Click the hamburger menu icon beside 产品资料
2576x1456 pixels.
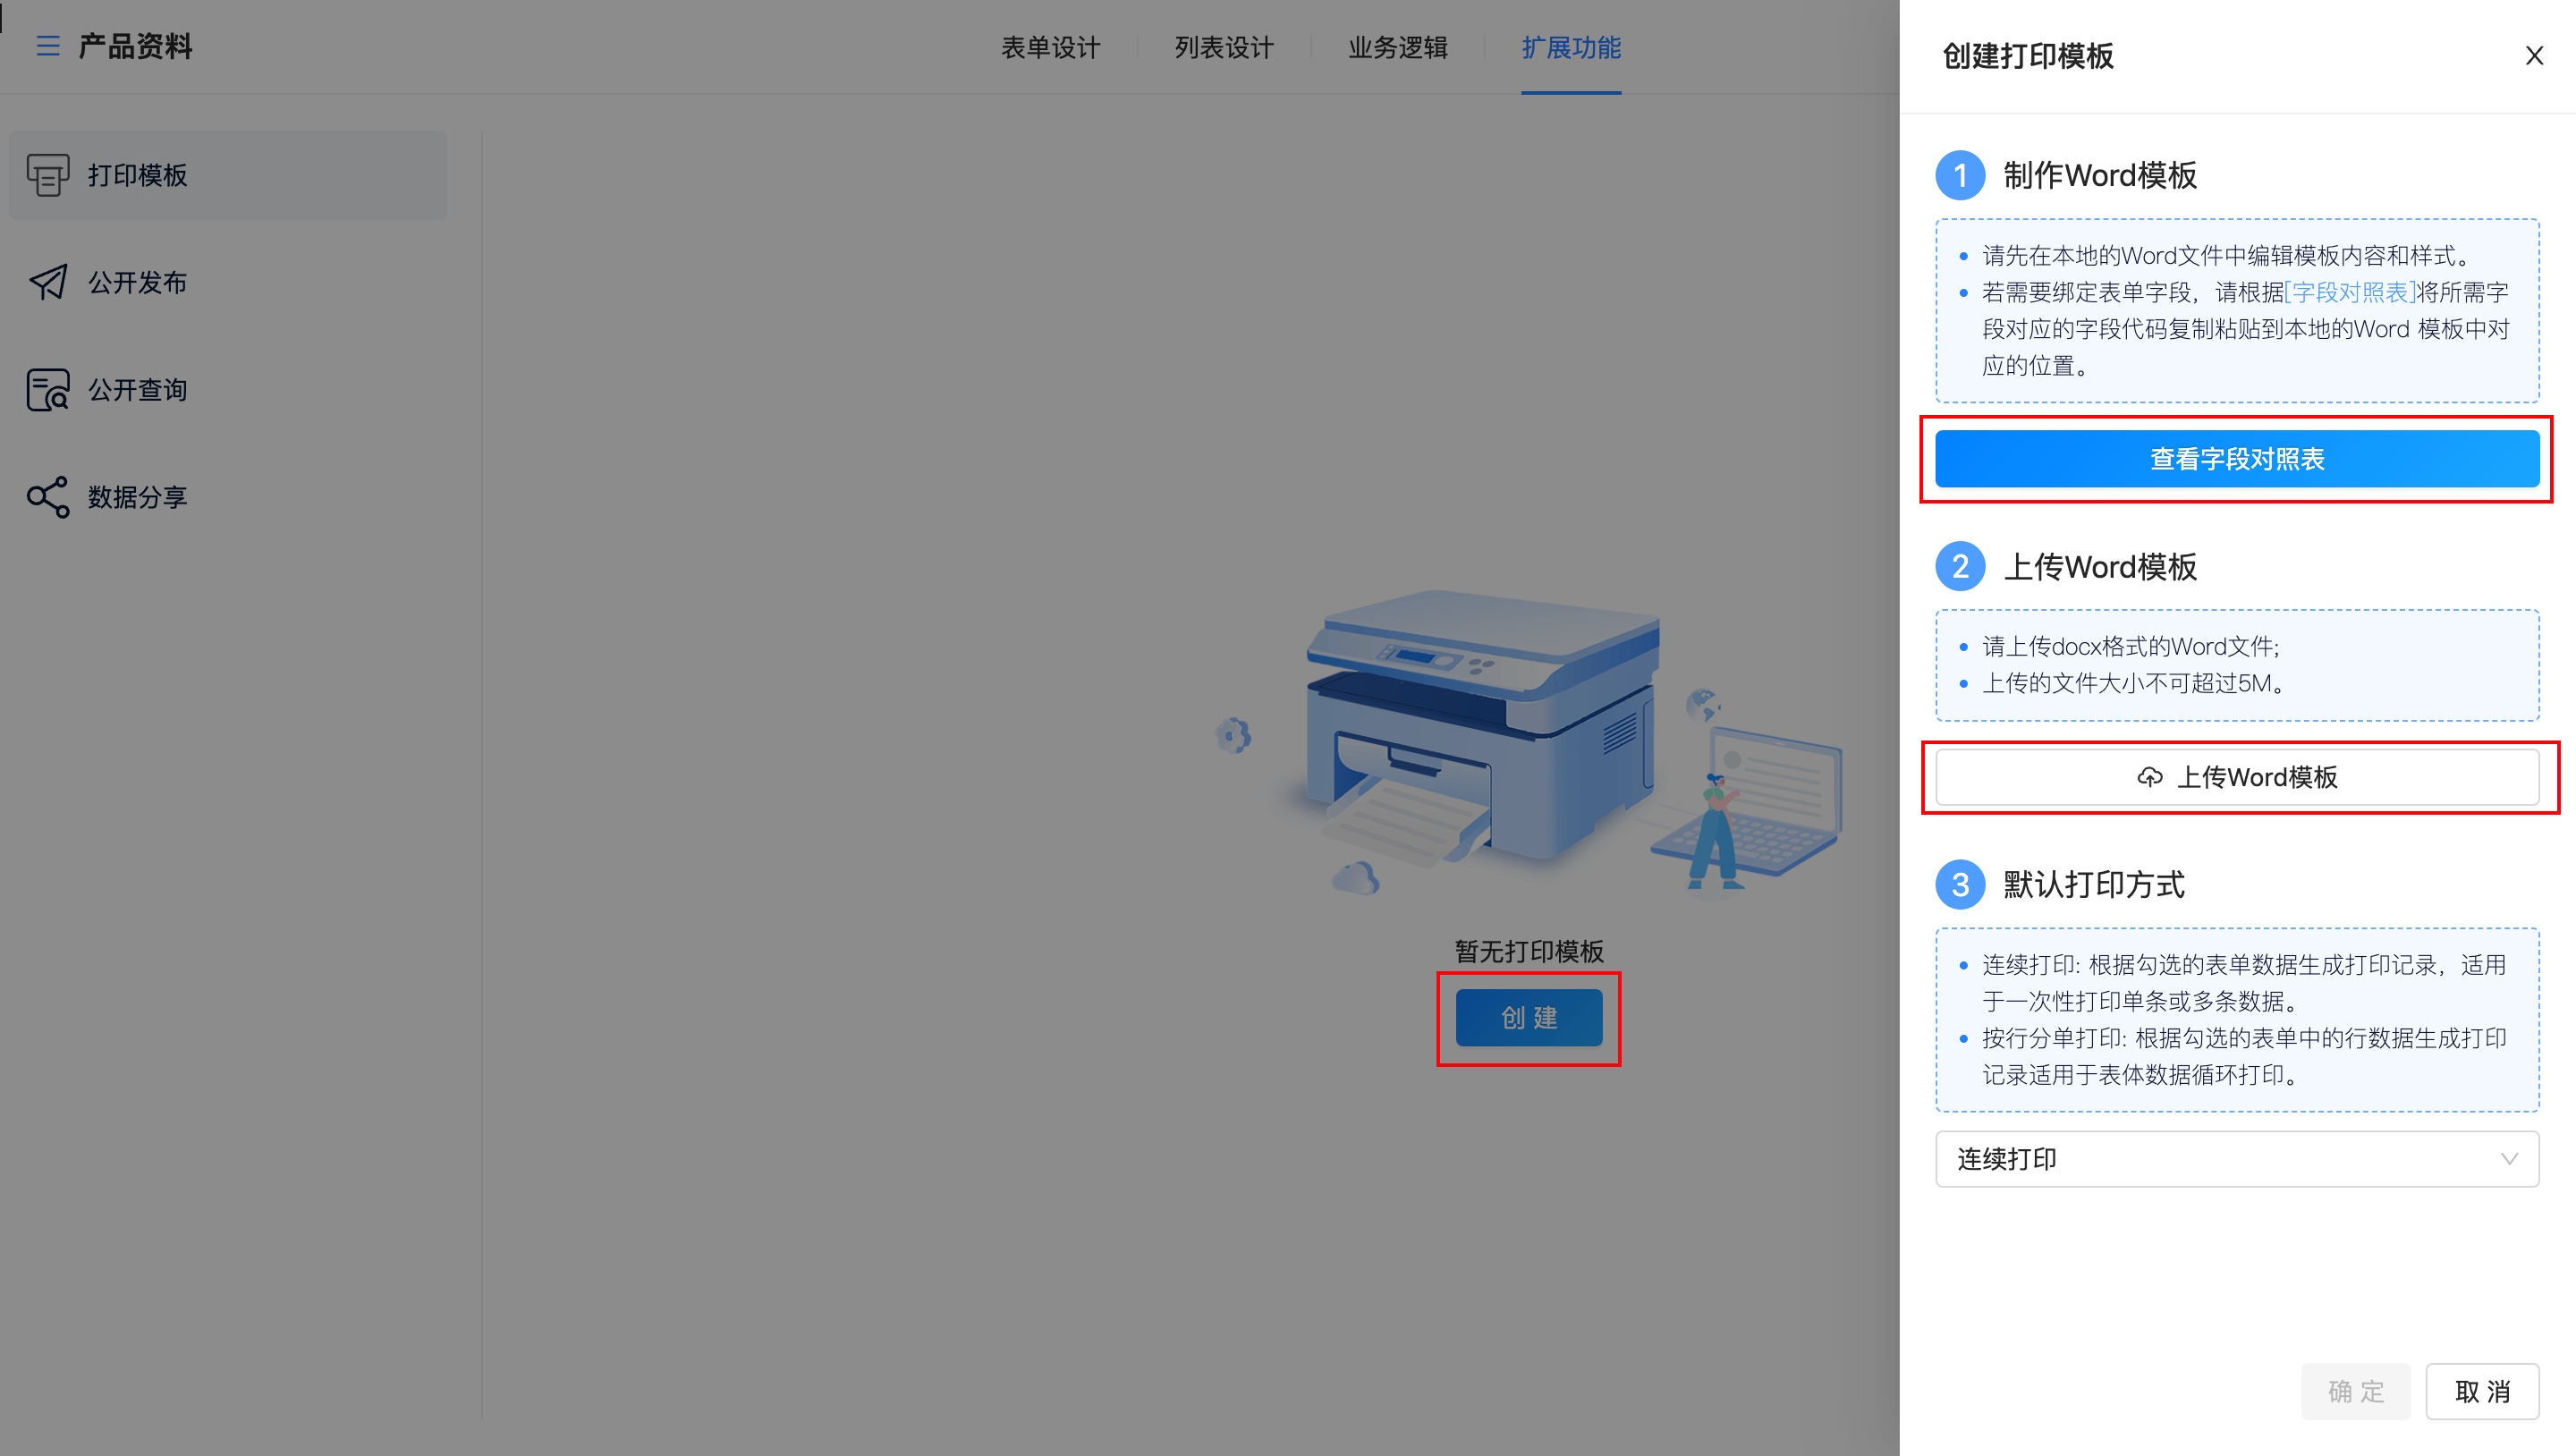click(47, 46)
